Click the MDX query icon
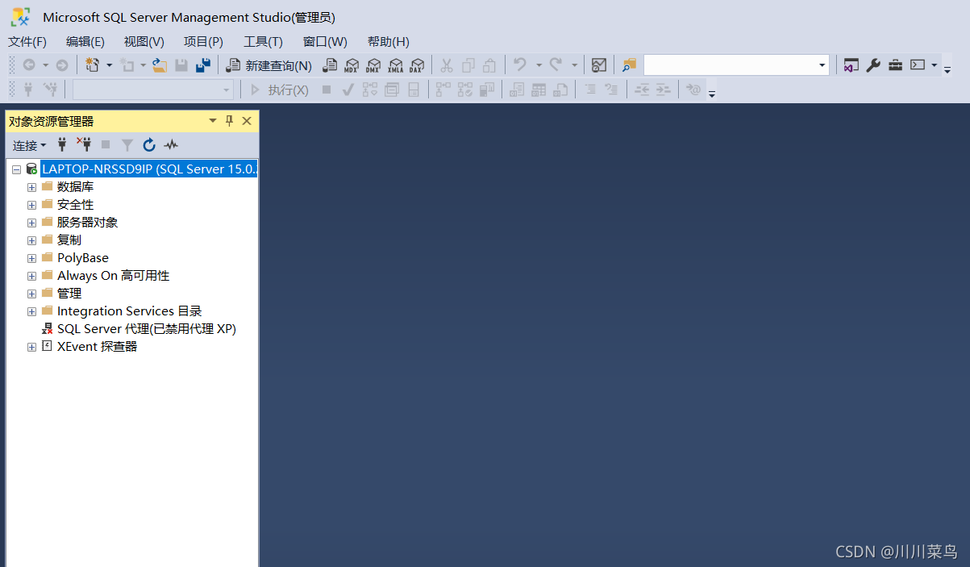Image resolution: width=970 pixels, height=567 pixels. 352,65
